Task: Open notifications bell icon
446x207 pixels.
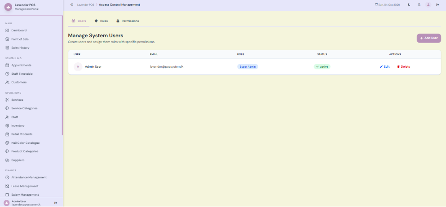Action: (419, 4)
